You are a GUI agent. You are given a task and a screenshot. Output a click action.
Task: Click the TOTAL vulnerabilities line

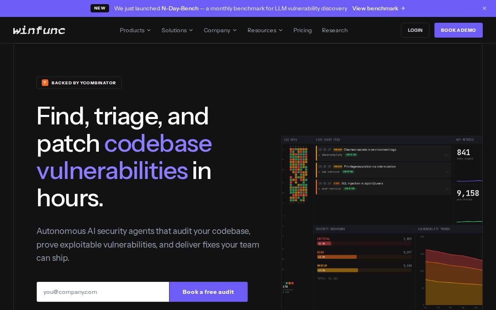tap(327, 279)
